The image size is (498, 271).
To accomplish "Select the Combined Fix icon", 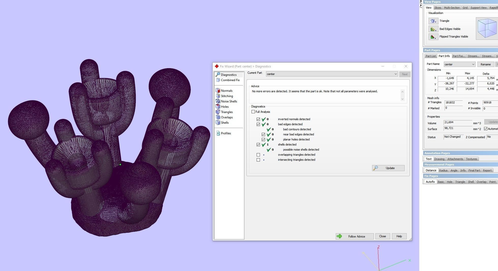I will coord(218,80).
